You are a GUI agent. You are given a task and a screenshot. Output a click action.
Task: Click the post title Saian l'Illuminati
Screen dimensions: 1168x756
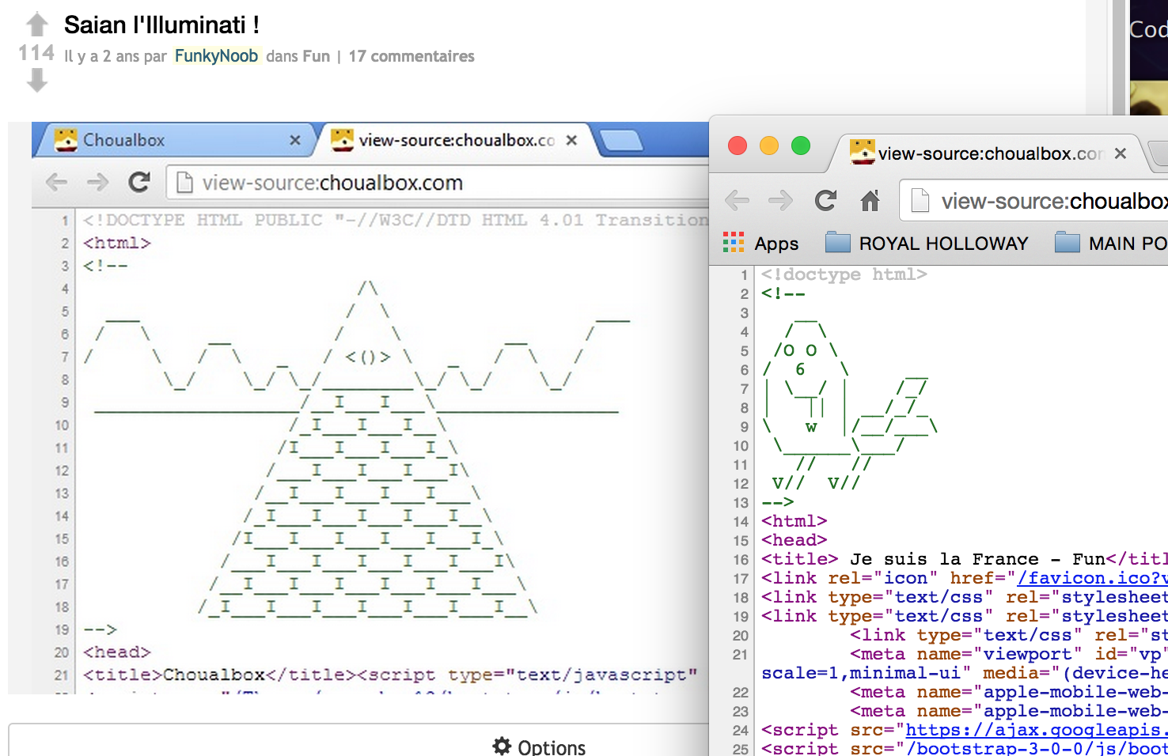click(x=161, y=25)
